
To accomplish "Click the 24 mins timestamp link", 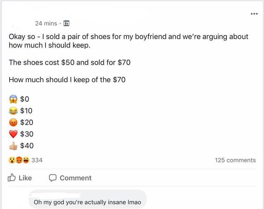I will [x=46, y=23].
